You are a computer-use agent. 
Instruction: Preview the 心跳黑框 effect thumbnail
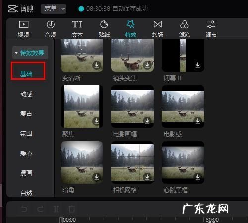point(183,163)
